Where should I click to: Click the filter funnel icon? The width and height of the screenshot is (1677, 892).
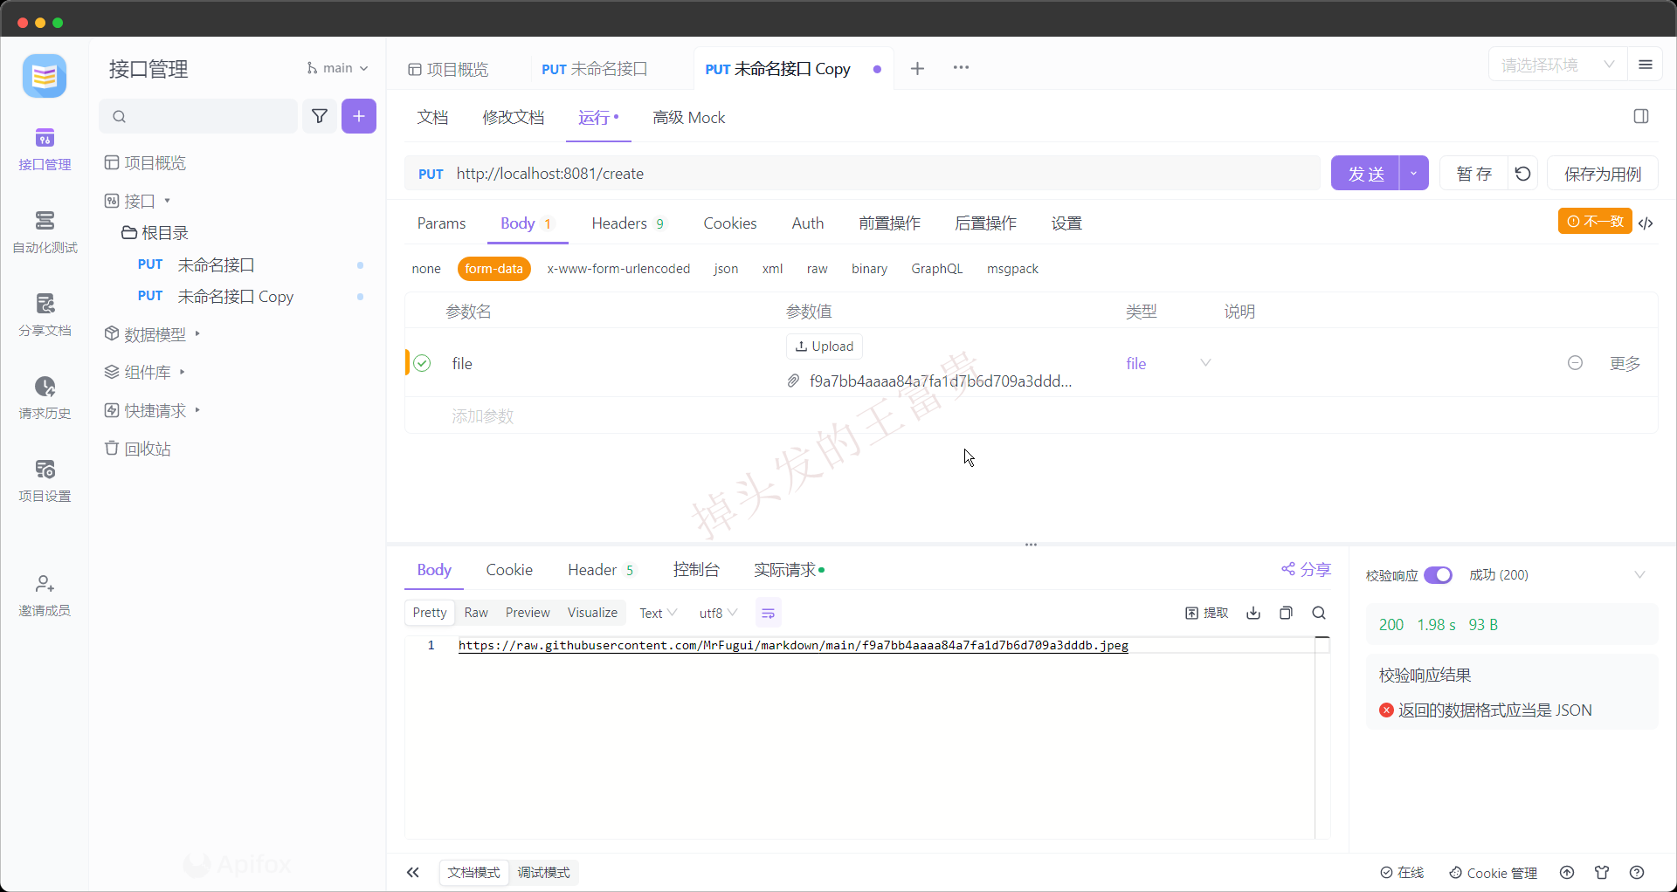pos(320,116)
